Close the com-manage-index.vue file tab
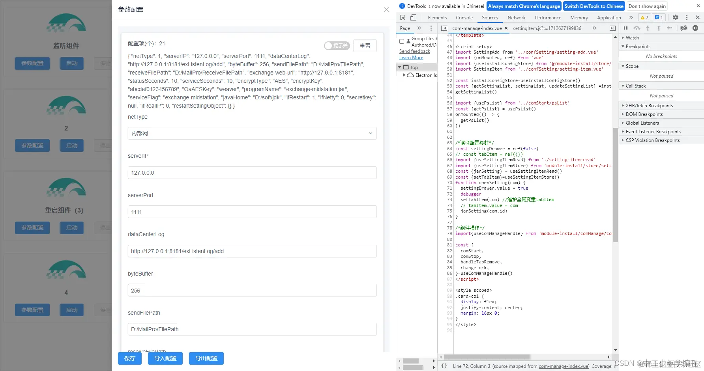Screen dimensions: 704x371 click(506, 28)
